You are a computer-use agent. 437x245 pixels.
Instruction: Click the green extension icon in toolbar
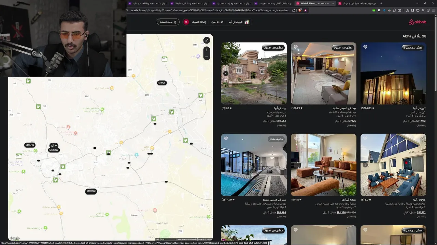[374, 10]
